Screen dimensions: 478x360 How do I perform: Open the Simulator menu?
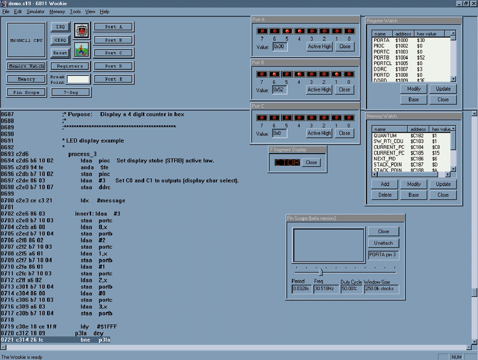click(35, 11)
